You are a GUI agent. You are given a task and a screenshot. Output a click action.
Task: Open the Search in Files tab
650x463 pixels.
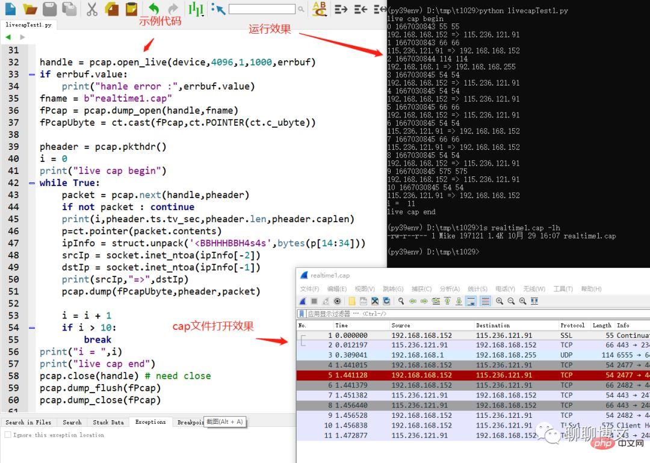[x=29, y=422]
